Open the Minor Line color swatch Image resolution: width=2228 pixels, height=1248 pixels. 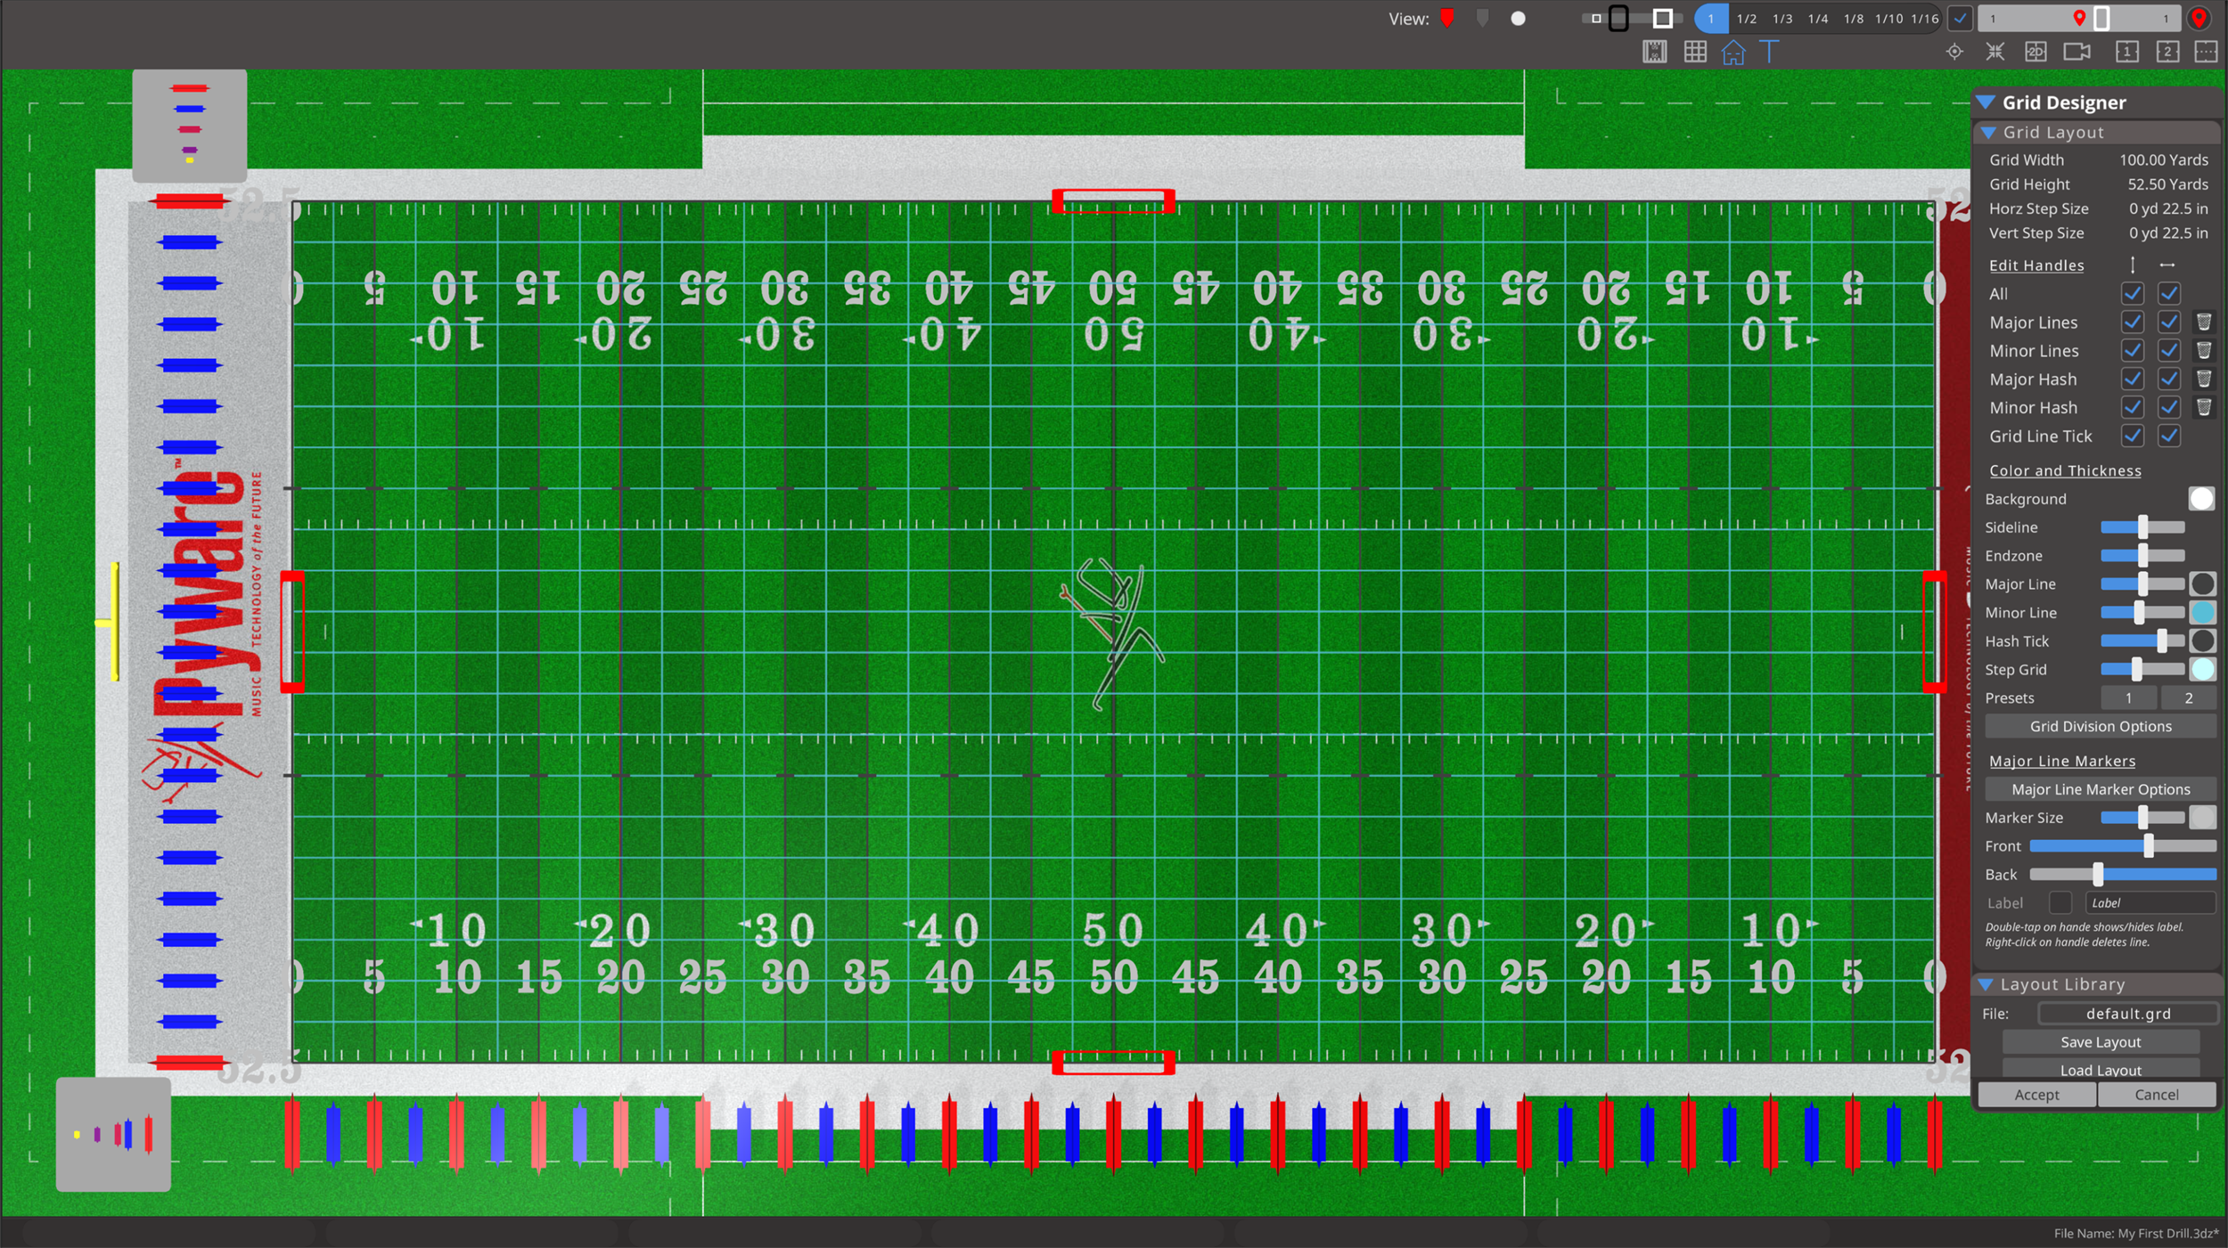coord(2201,612)
